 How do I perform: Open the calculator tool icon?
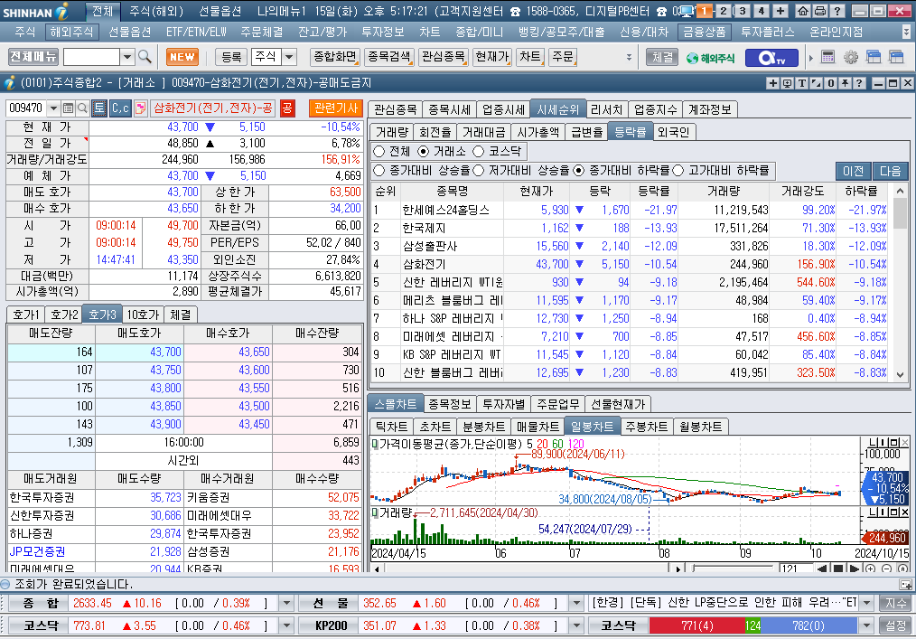pyautogui.click(x=827, y=57)
